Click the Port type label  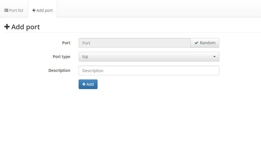click(61, 57)
